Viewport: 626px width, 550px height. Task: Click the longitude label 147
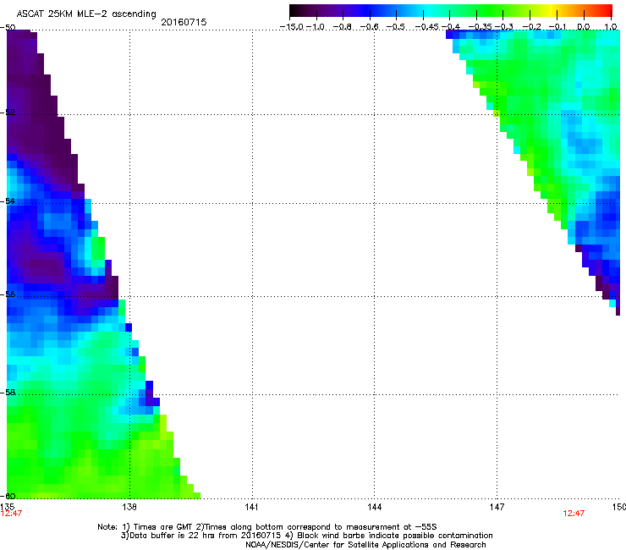[x=497, y=507]
